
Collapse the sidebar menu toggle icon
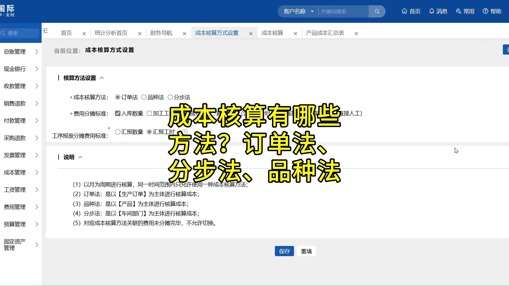(x=46, y=31)
